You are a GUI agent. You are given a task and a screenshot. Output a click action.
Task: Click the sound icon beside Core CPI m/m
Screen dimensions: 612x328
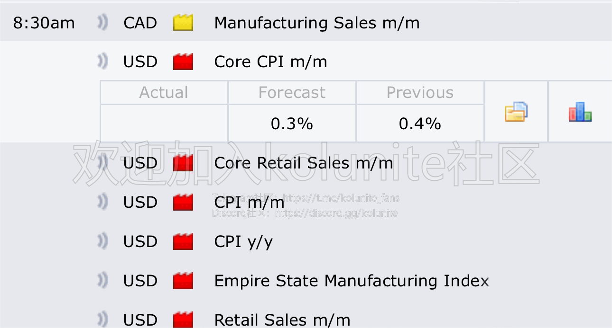pyautogui.click(x=103, y=62)
